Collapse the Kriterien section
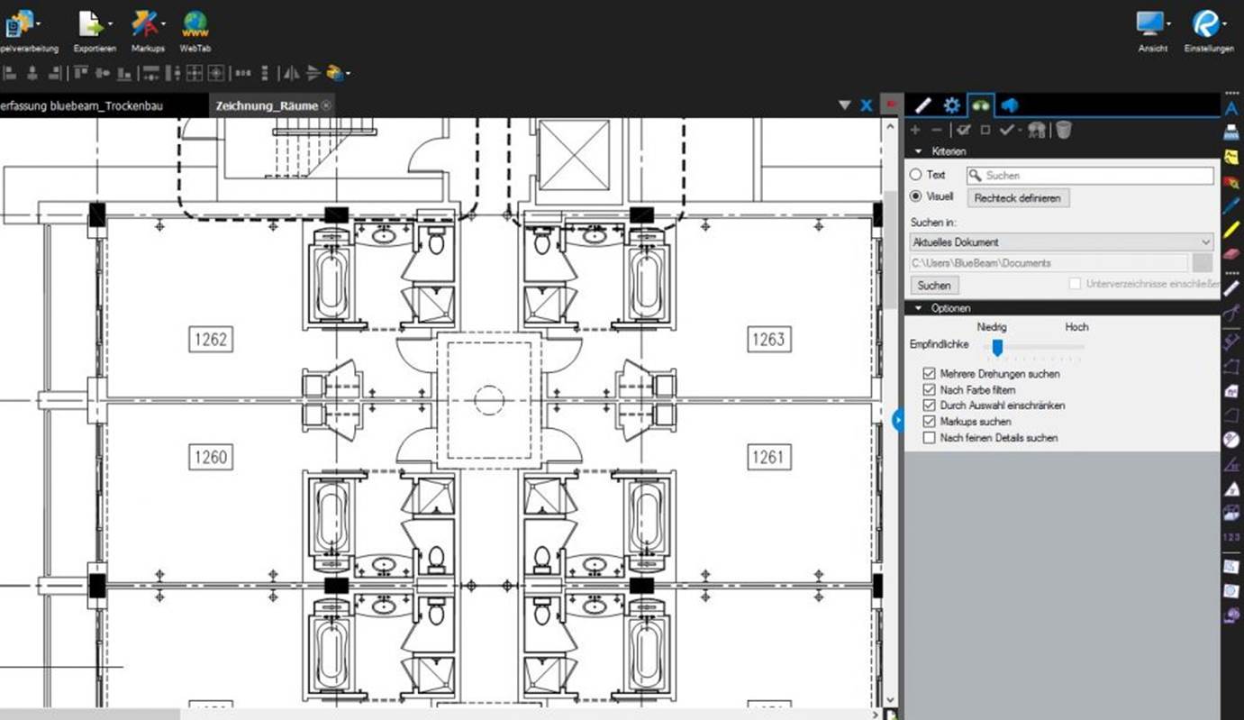 pyautogui.click(x=919, y=151)
